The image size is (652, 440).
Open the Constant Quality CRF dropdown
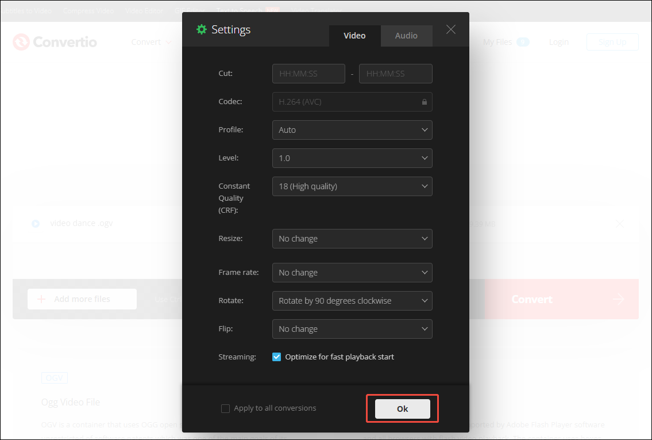(352, 186)
